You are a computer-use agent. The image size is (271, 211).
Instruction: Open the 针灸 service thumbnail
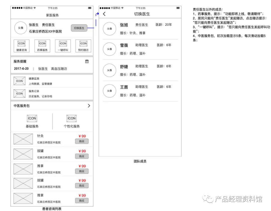point(23,139)
